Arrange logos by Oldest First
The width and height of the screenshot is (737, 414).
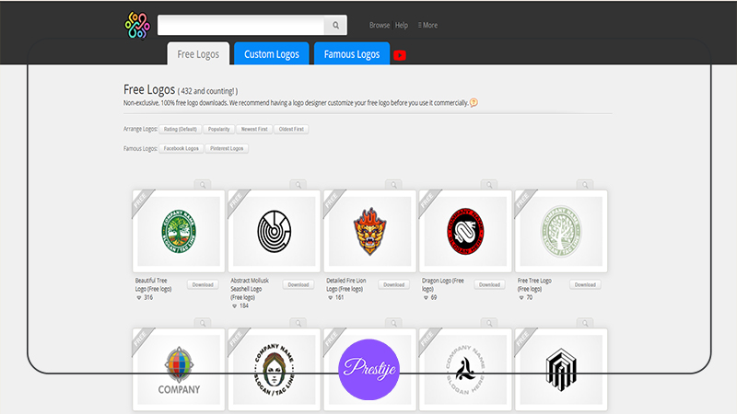coord(291,129)
